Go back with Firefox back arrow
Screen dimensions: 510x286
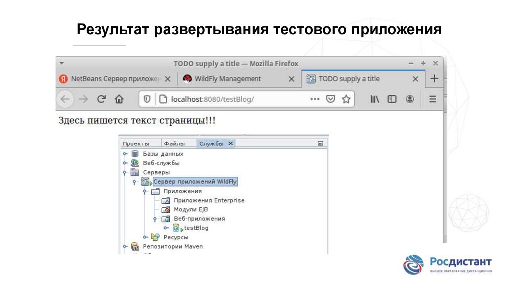pyautogui.click(x=65, y=99)
